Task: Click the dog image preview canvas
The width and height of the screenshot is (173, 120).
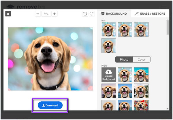Action: point(50,59)
